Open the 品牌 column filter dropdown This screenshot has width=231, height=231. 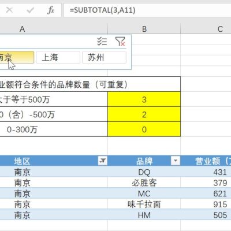pyautogui.click(x=176, y=161)
